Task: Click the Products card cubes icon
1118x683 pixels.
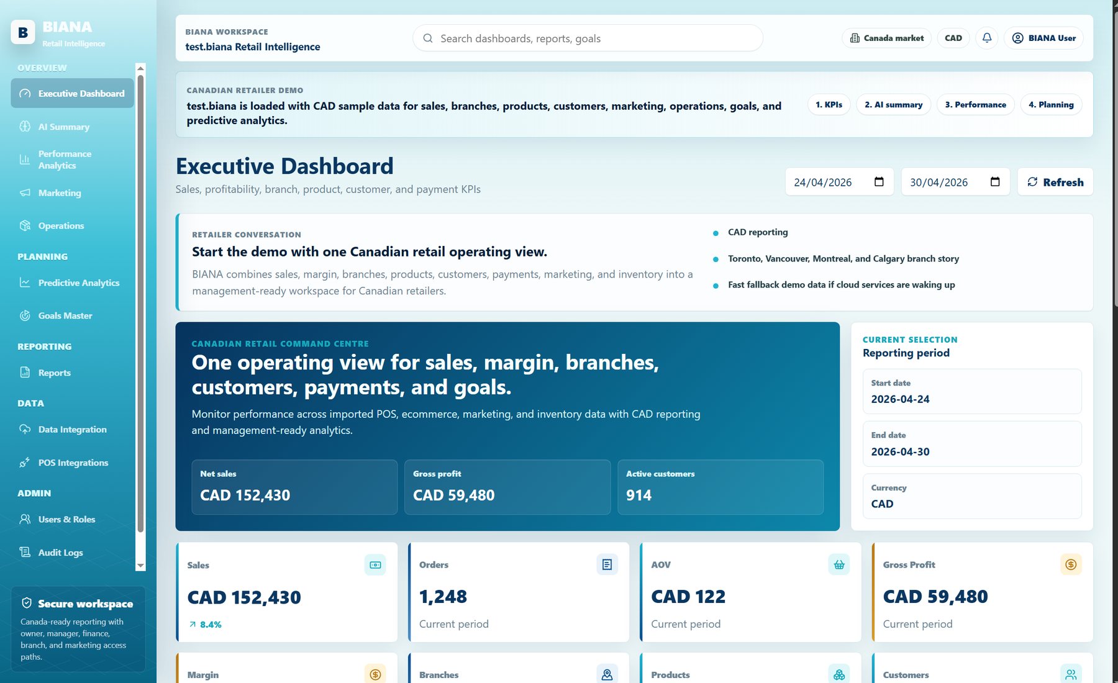Action: click(x=839, y=674)
